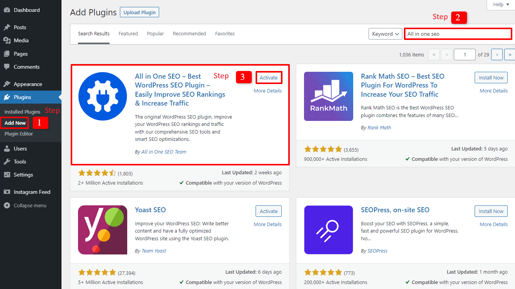Click the Yoast SEO plugin logo
Screen dimensions: 515x289
[103, 230]
